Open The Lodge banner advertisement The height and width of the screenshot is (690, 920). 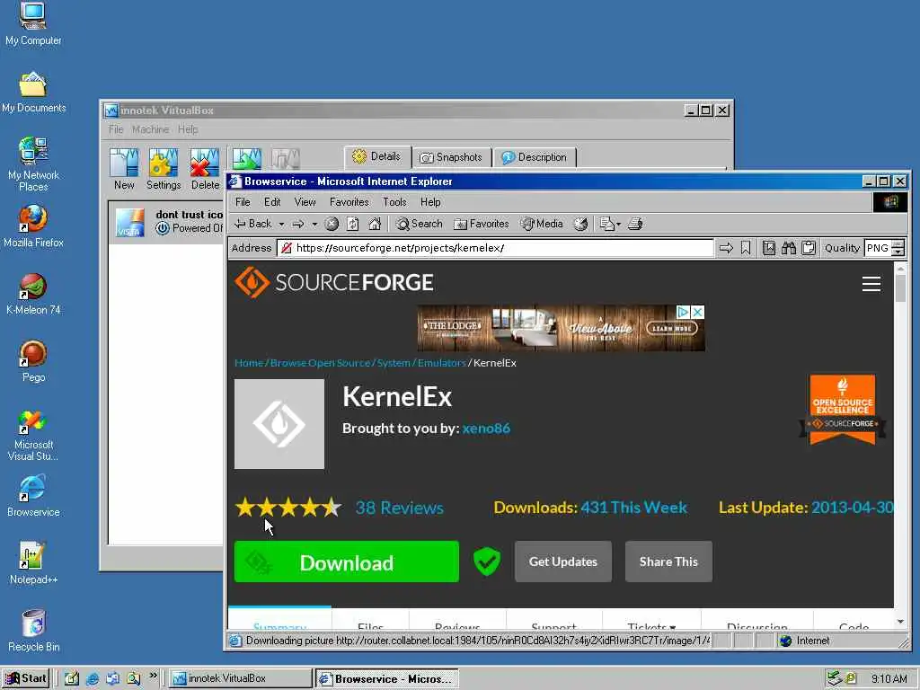pyautogui.click(x=561, y=328)
